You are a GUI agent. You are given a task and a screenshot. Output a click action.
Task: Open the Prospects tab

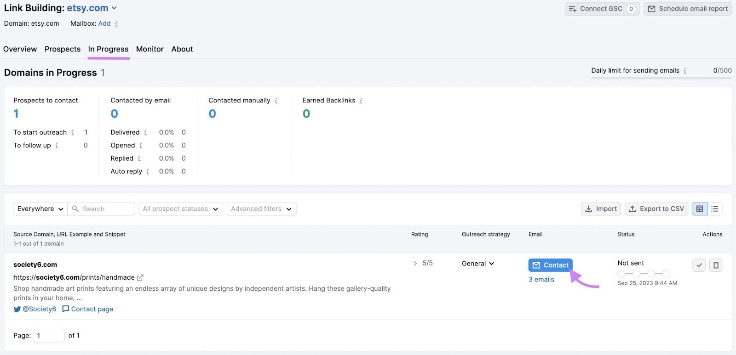tap(63, 49)
